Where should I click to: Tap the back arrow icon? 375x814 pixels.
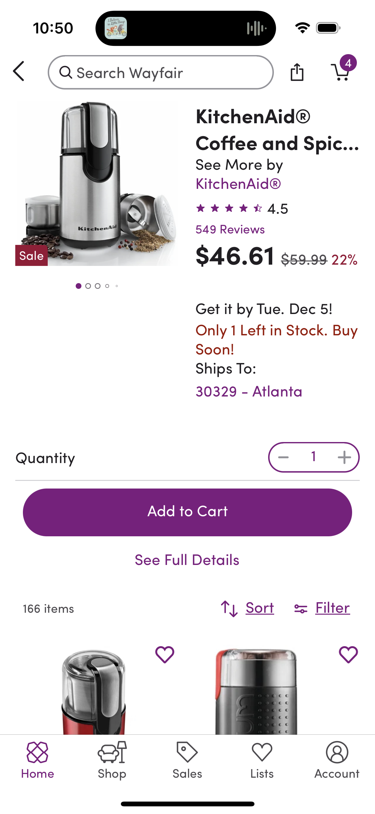point(19,71)
